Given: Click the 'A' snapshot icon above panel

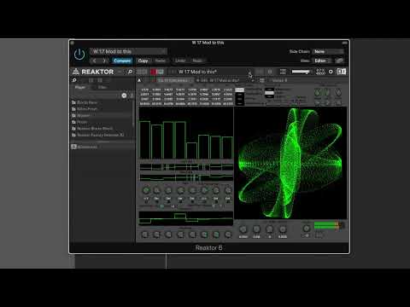Looking at the screenshot, I should tap(139, 80).
